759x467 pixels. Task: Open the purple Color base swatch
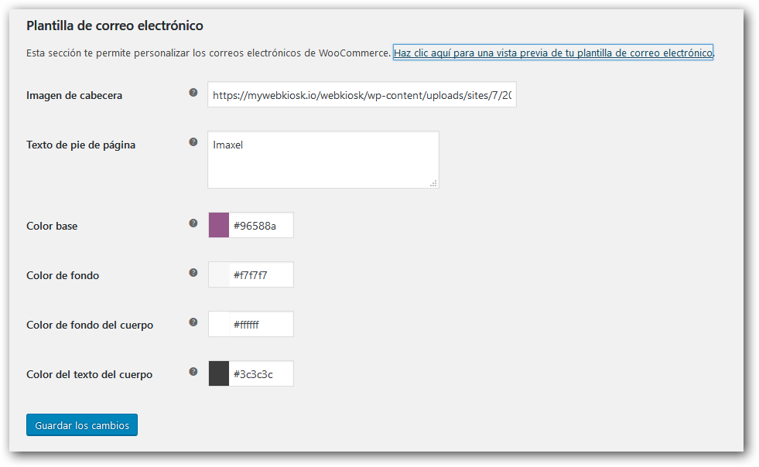219,225
